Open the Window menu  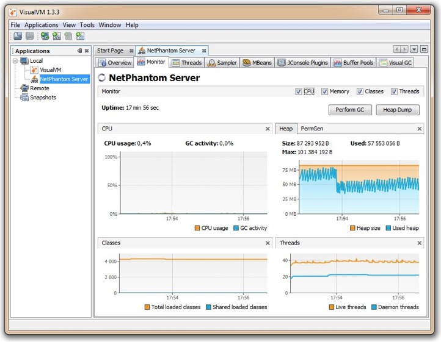point(110,25)
